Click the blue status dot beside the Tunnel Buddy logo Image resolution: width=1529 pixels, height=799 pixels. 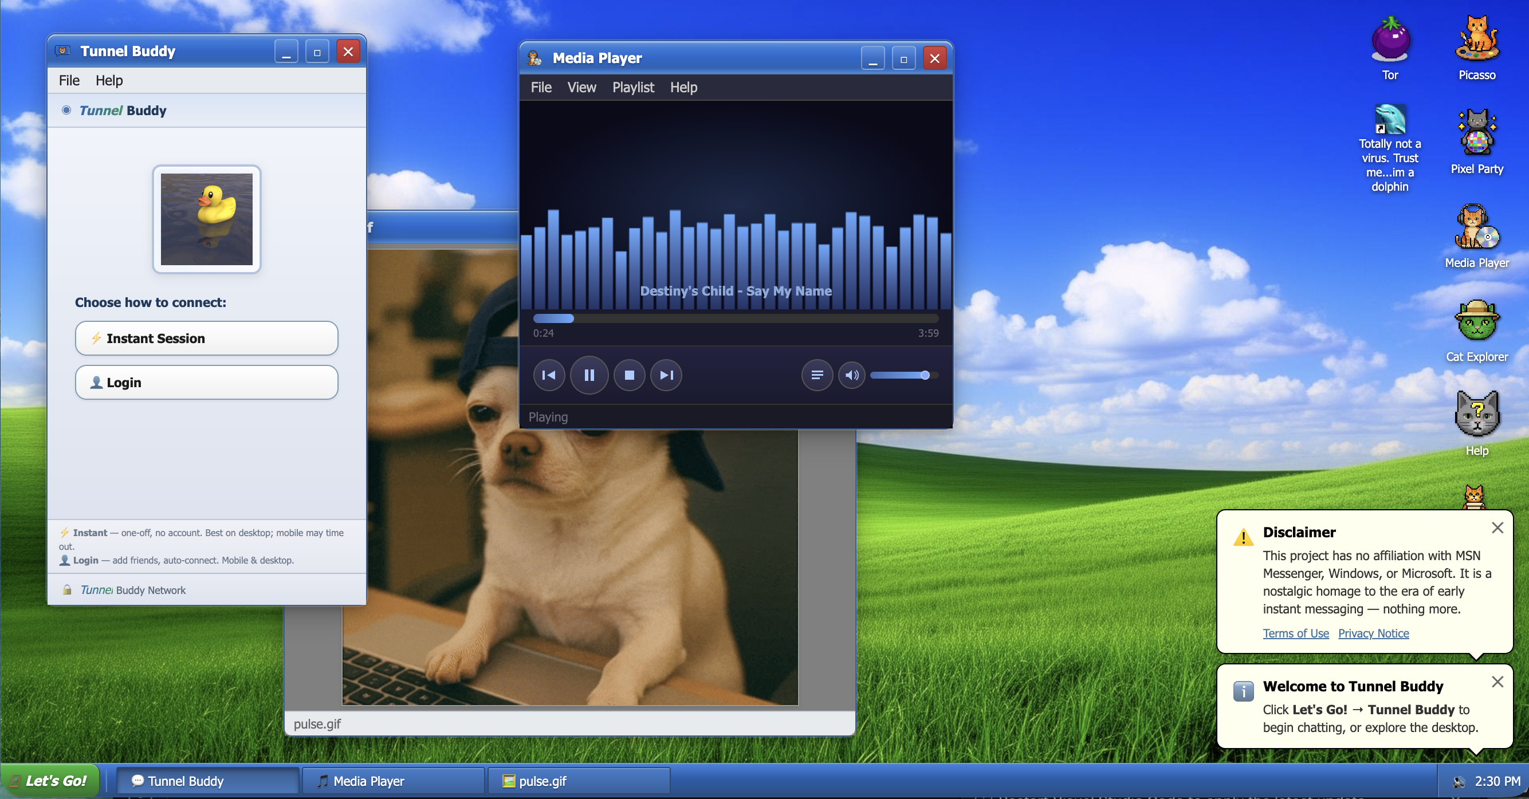(66, 110)
